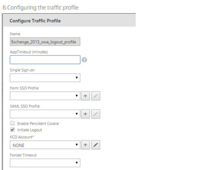Click the Name field with Exchange_2013_owa_logout_profile
Viewport: 210px width, 170px height.
click(45, 42)
